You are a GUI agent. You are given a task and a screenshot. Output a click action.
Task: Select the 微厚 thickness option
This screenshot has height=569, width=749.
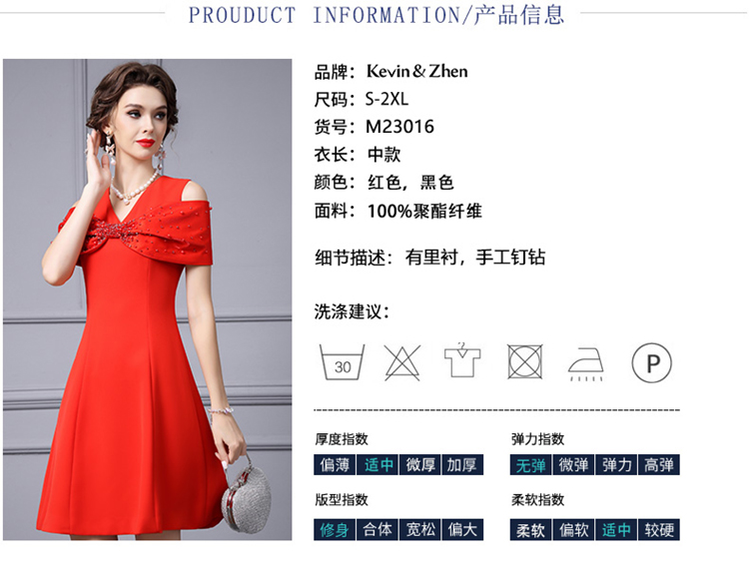[419, 464]
